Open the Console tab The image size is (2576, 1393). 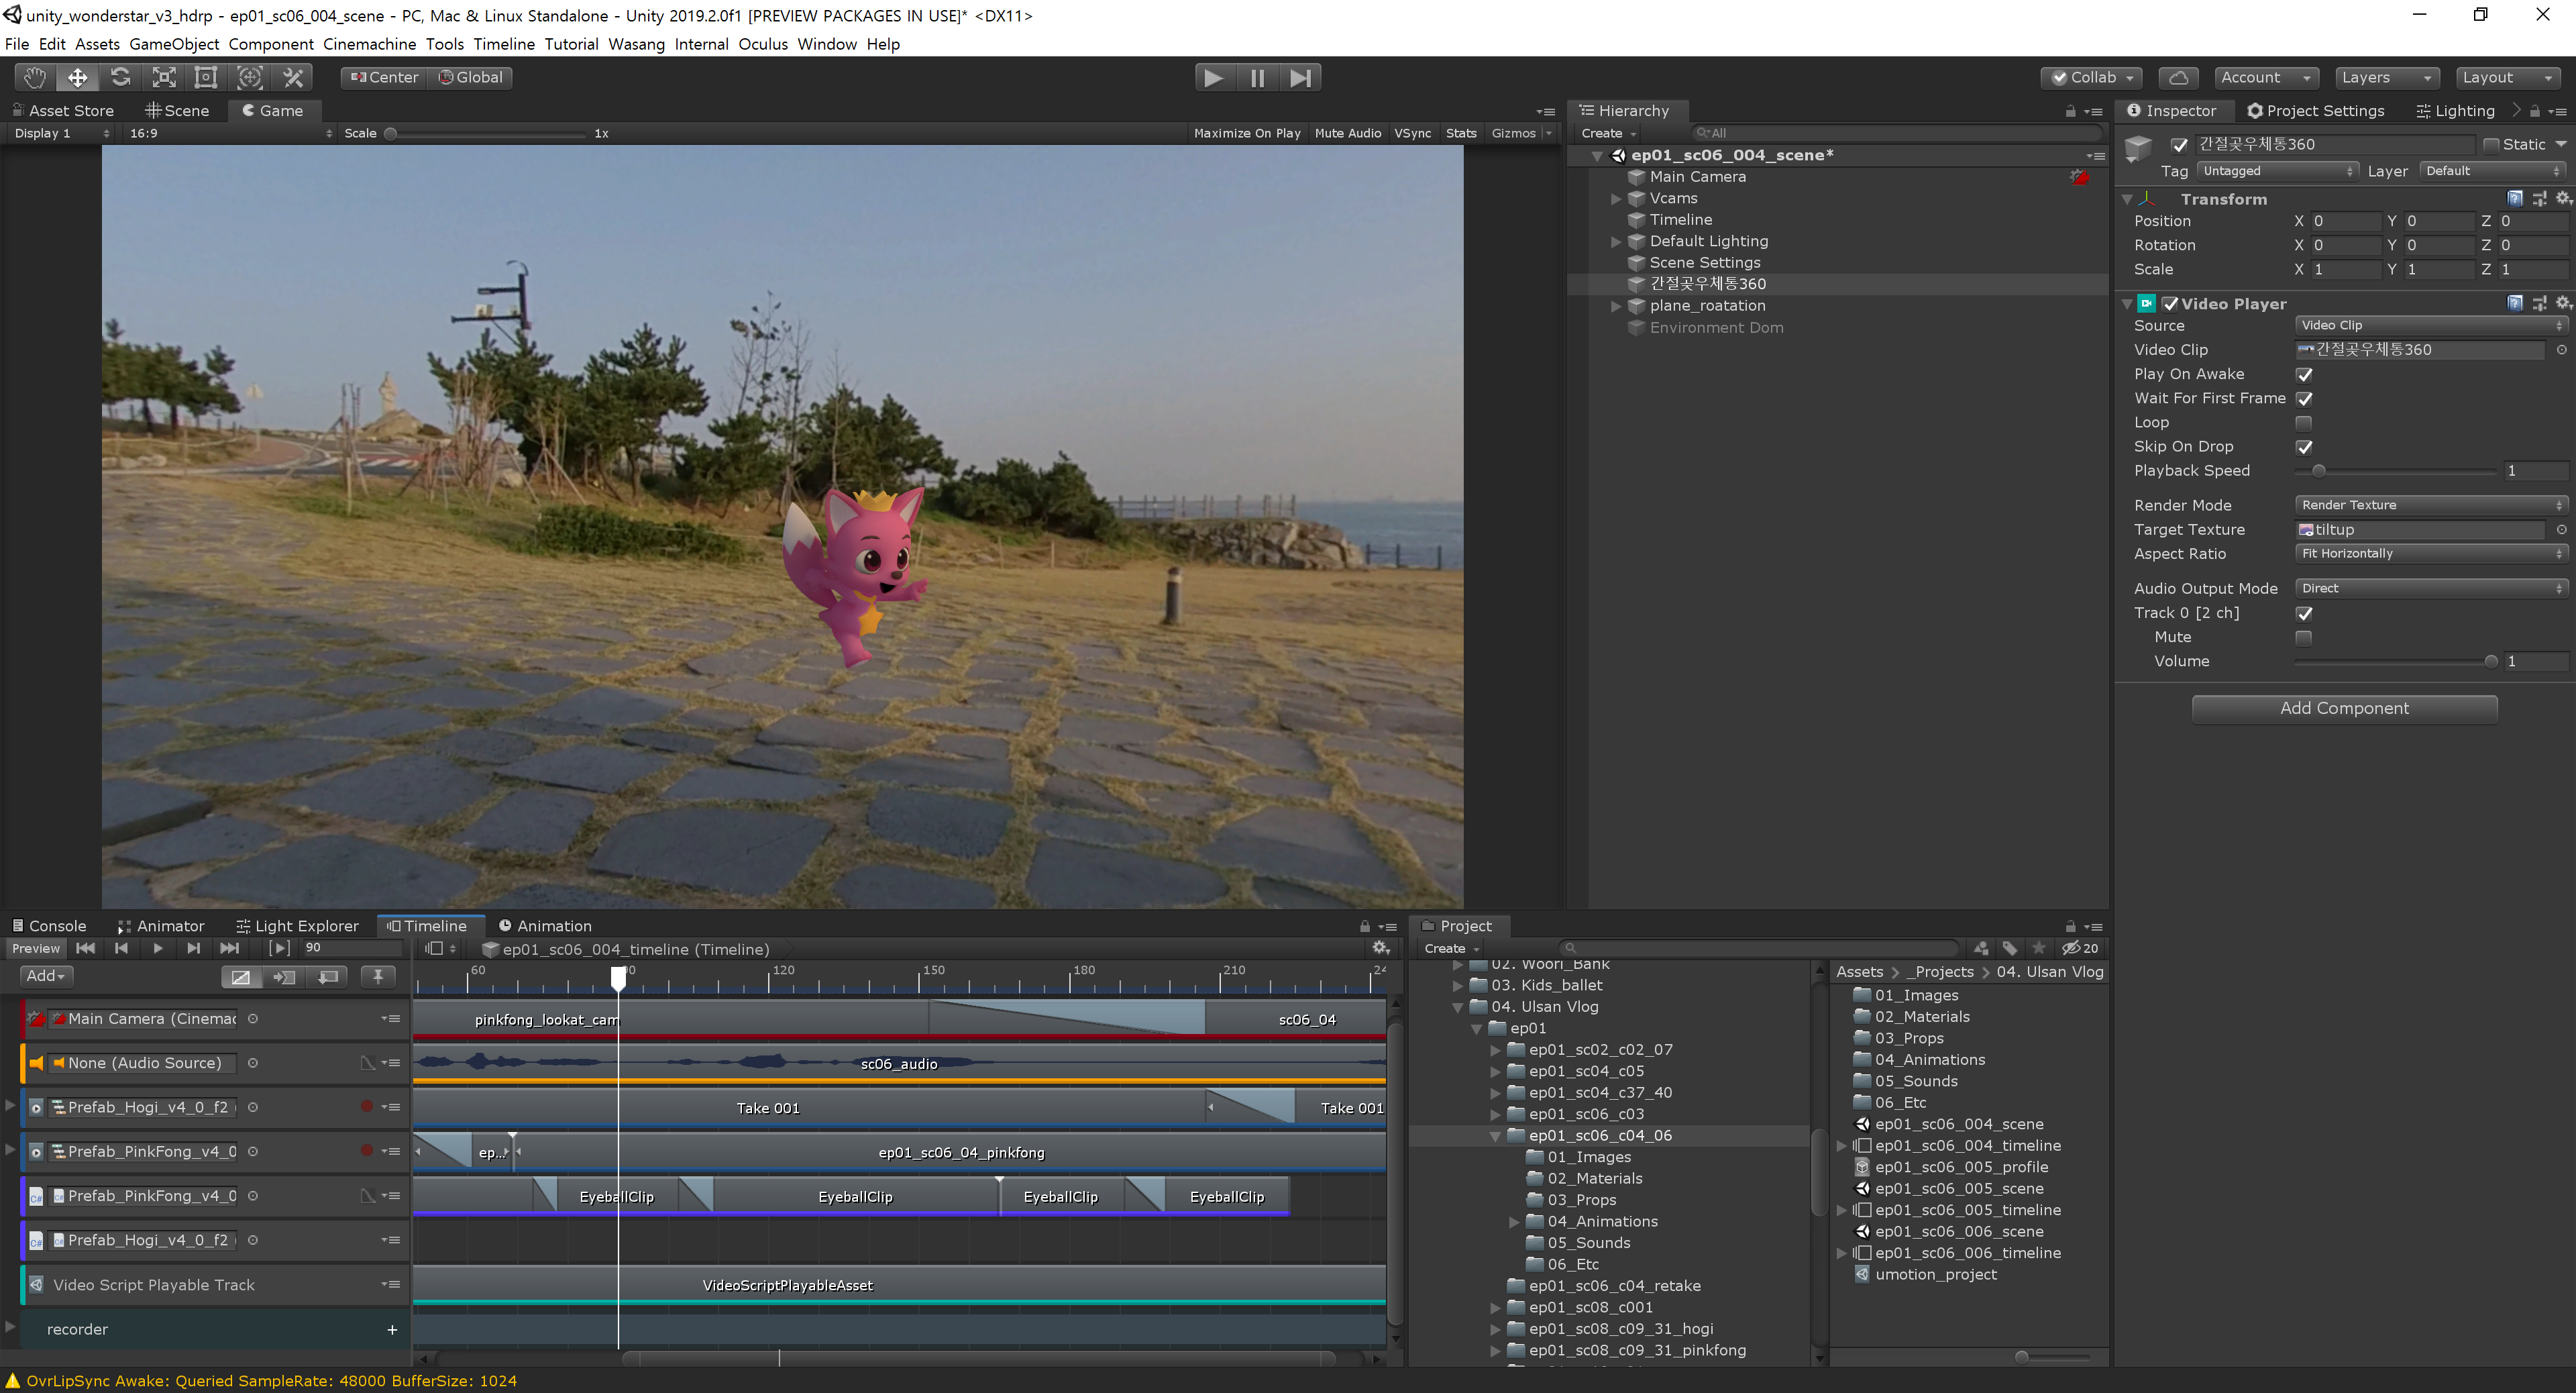point(49,926)
